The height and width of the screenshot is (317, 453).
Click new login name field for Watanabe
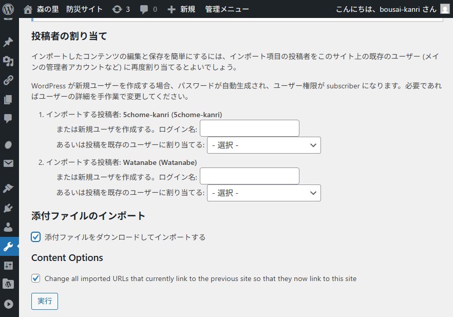pos(249,176)
